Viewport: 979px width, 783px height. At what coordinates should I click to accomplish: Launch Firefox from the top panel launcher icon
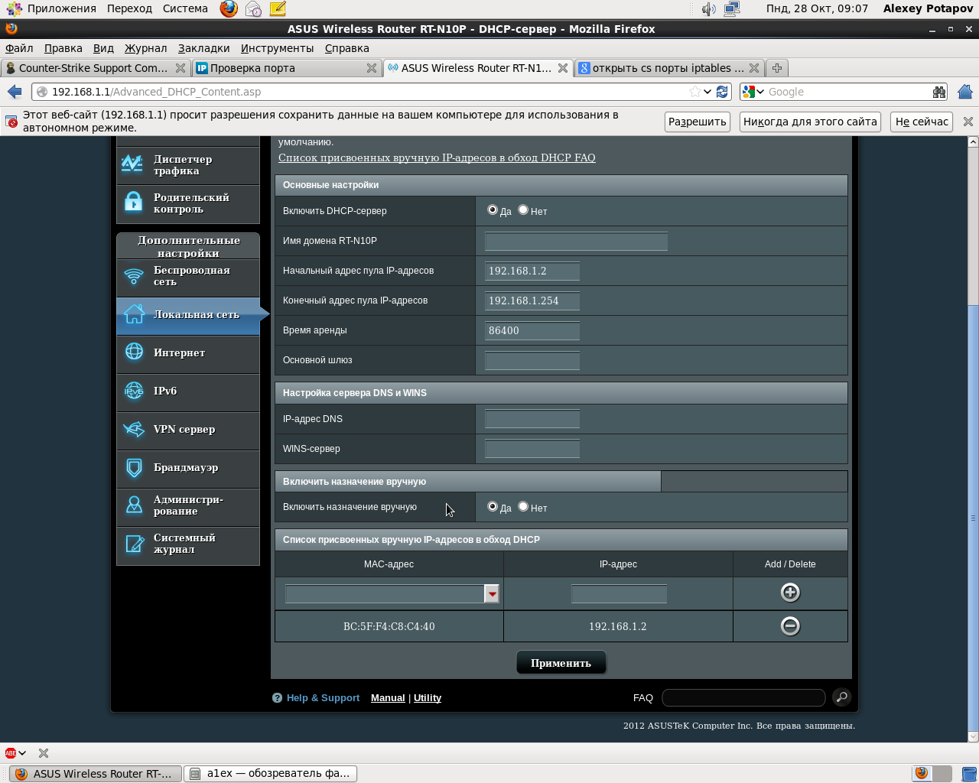[x=229, y=9]
